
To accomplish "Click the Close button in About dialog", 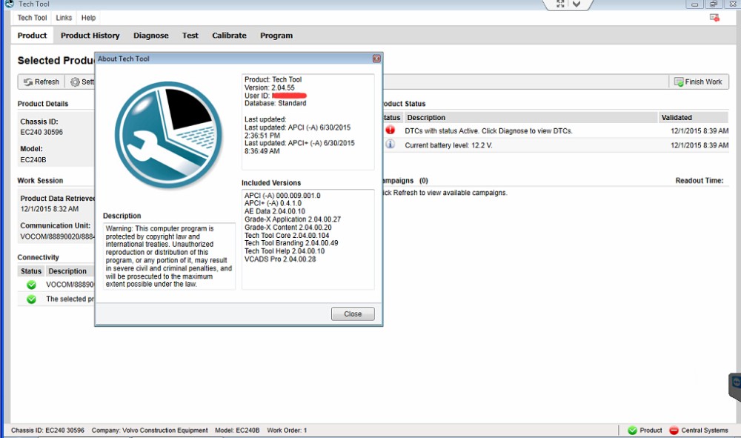I will (x=353, y=313).
